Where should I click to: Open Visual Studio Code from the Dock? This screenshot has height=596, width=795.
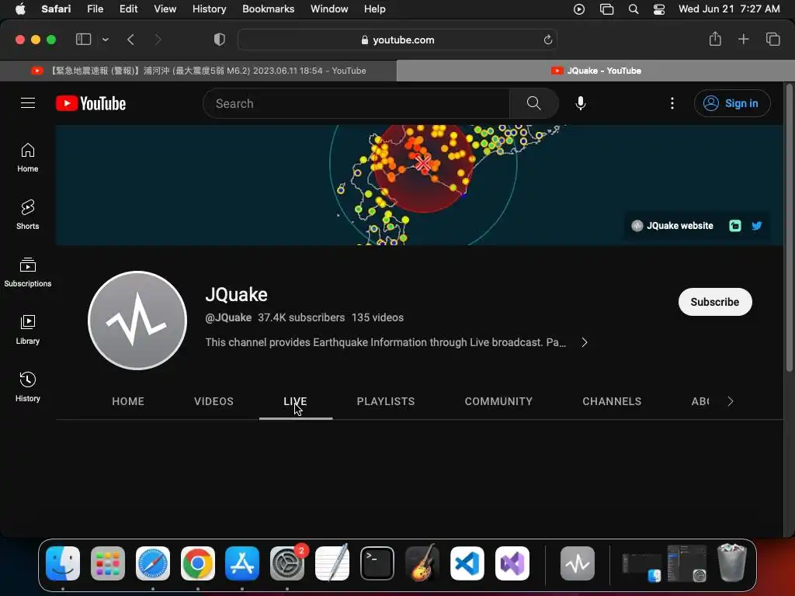[x=467, y=563]
